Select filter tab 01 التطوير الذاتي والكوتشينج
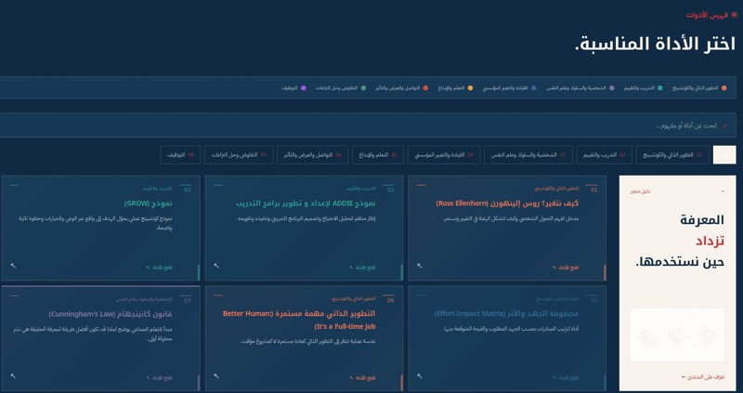Screen dimensions: 743x393 [672, 155]
